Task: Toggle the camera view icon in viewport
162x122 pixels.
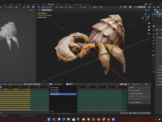Action: coord(149,30)
